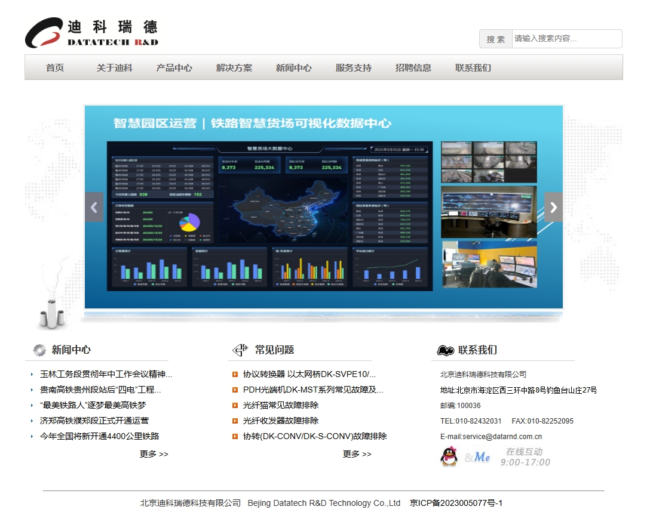The image size is (656, 522).
Task: Select 招聘信息 in the navigation bar
Action: pos(413,68)
